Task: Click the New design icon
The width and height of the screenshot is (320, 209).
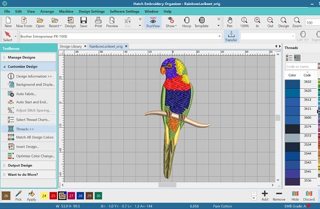Action: 8,22
